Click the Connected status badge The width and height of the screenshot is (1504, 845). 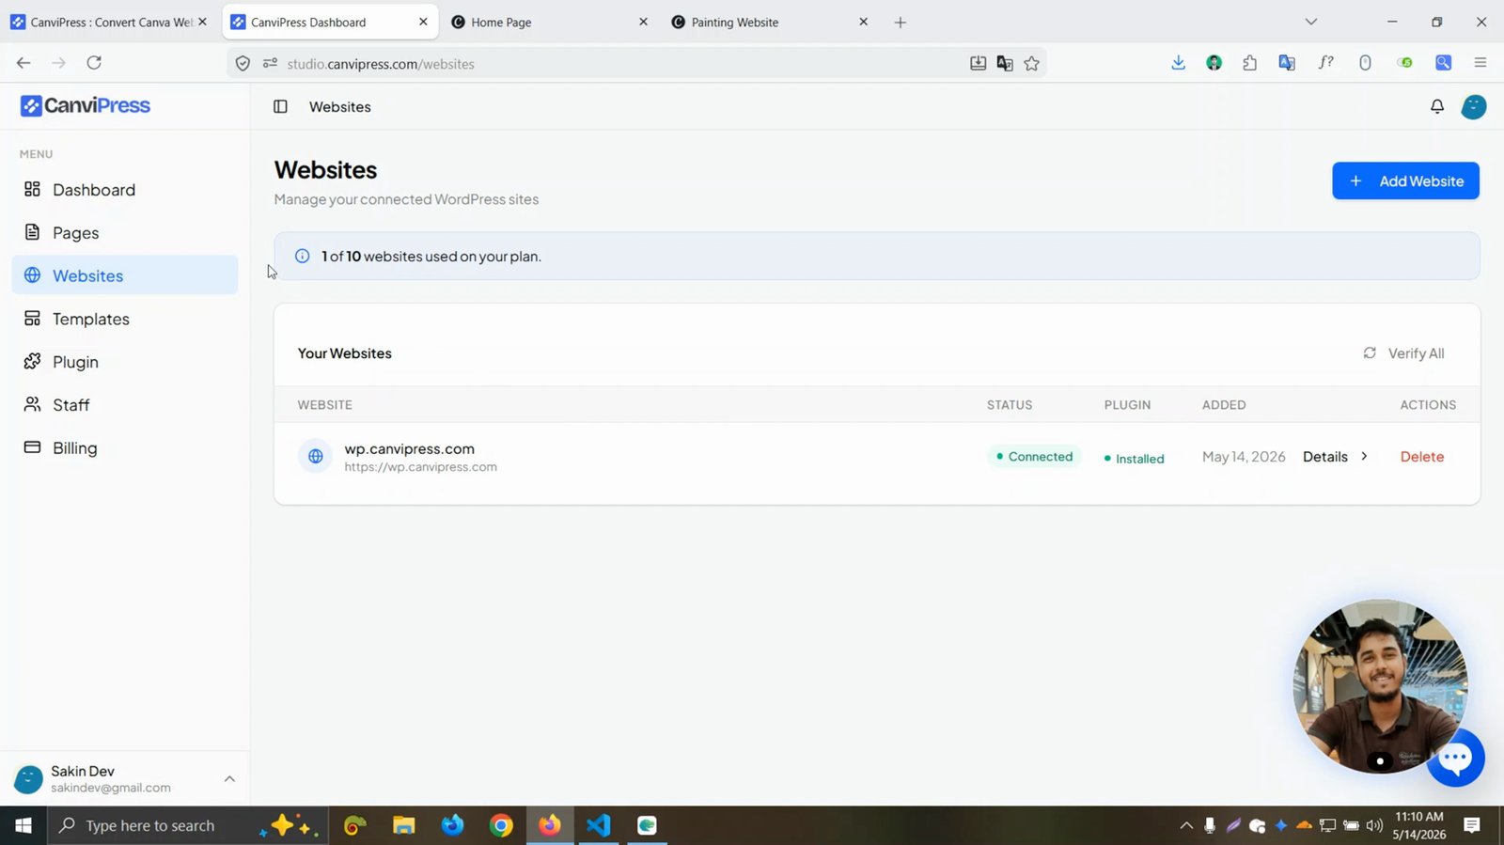click(x=1034, y=457)
